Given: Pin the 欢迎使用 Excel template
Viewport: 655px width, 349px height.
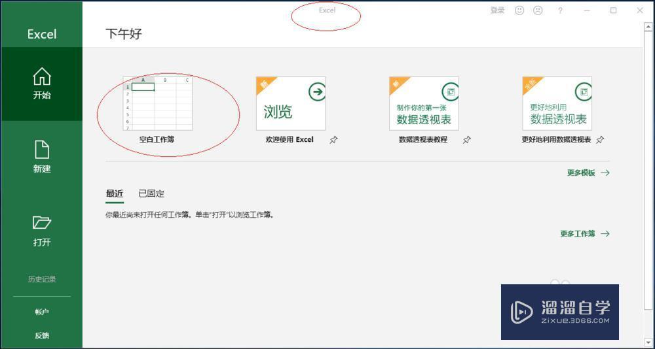Looking at the screenshot, I should pos(333,140).
